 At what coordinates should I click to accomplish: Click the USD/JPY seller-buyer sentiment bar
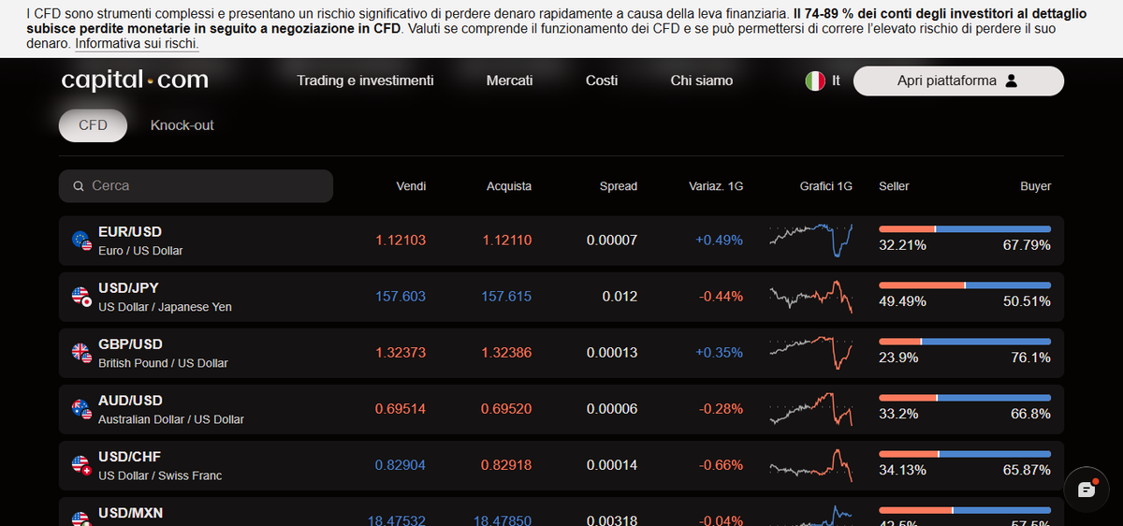point(965,285)
